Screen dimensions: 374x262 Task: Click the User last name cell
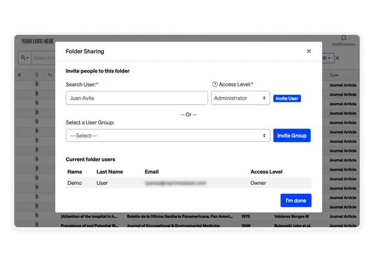tap(102, 183)
